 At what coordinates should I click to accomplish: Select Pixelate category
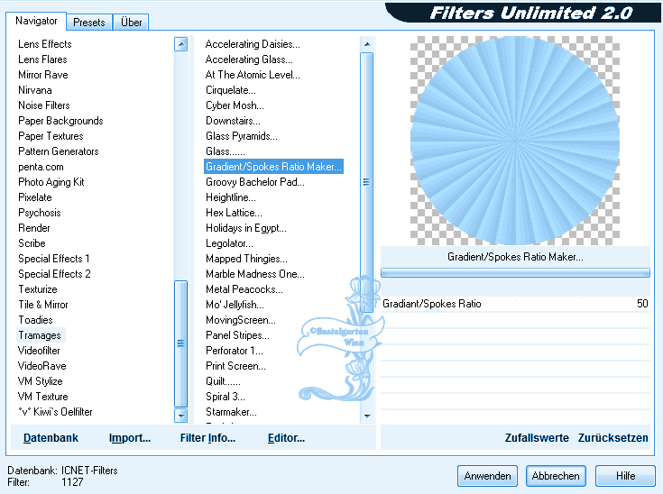[35, 197]
